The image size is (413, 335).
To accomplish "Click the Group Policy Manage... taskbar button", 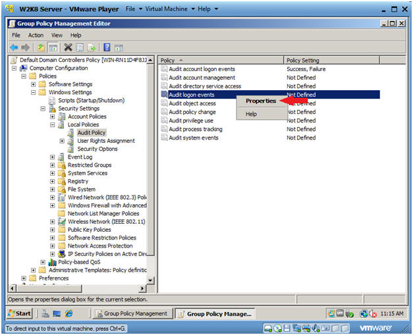I will (215, 314).
